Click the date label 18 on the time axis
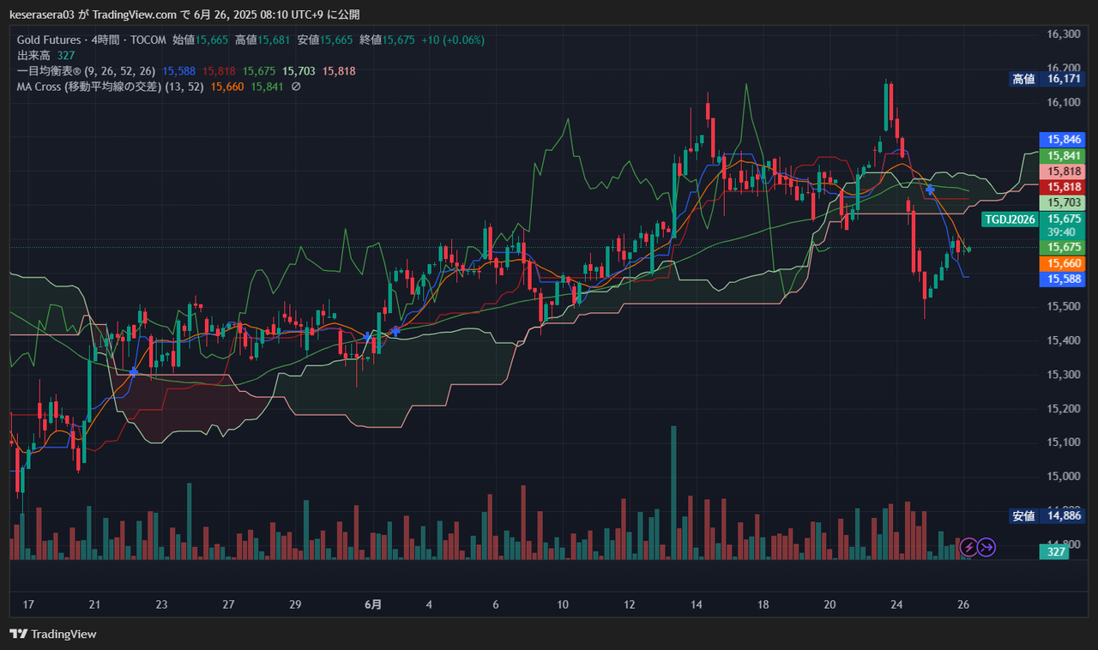This screenshot has height=650, width=1098. click(x=763, y=605)
